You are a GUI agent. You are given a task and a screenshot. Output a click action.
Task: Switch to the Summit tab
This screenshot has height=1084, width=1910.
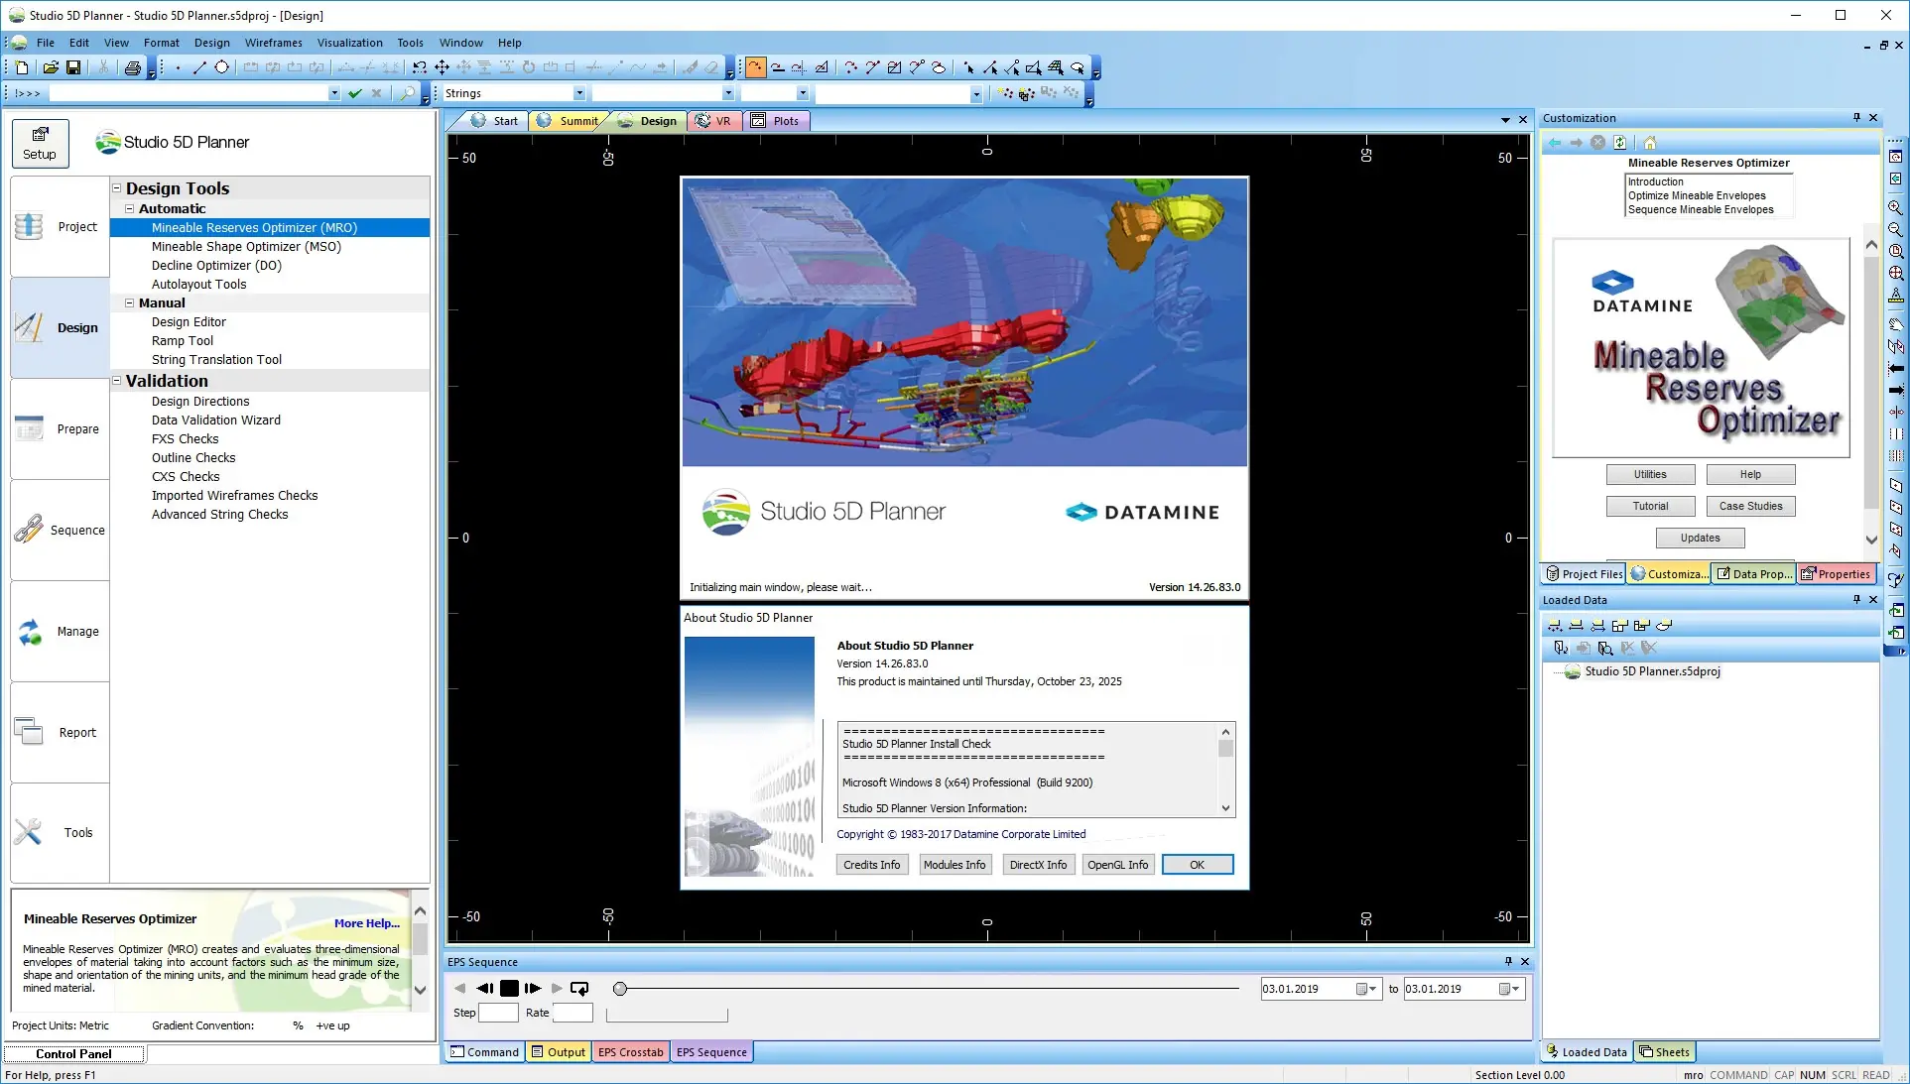pyautogui.click(x=569, y=121)
